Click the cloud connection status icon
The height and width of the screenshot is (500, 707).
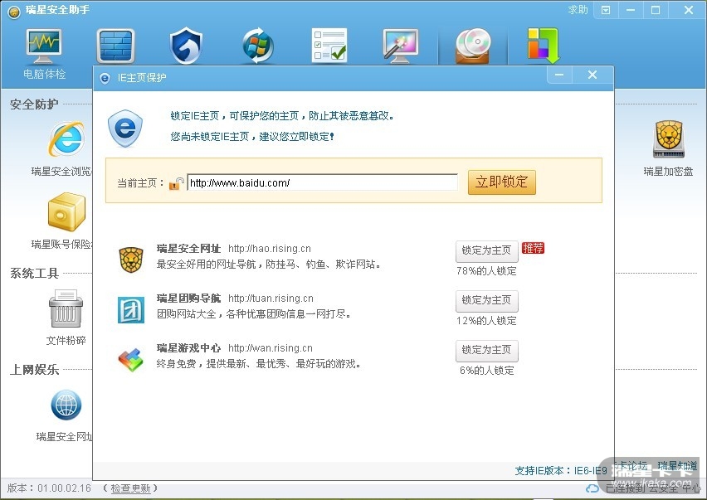tap(592, 488)
